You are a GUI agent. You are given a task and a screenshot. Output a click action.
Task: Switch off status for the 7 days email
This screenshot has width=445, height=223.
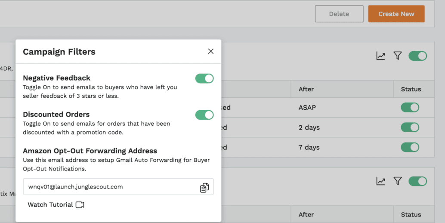point(410,147)
